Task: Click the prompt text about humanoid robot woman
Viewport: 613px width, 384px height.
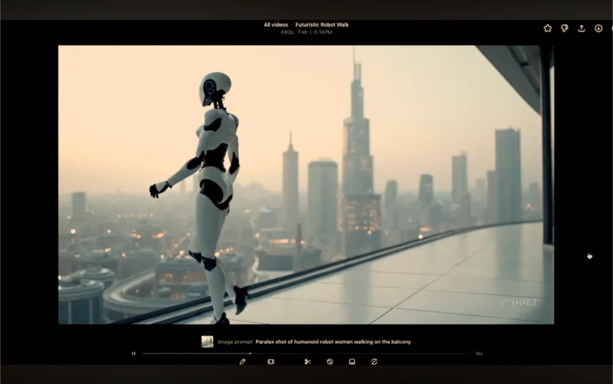Action: click(x=333, y=342)
